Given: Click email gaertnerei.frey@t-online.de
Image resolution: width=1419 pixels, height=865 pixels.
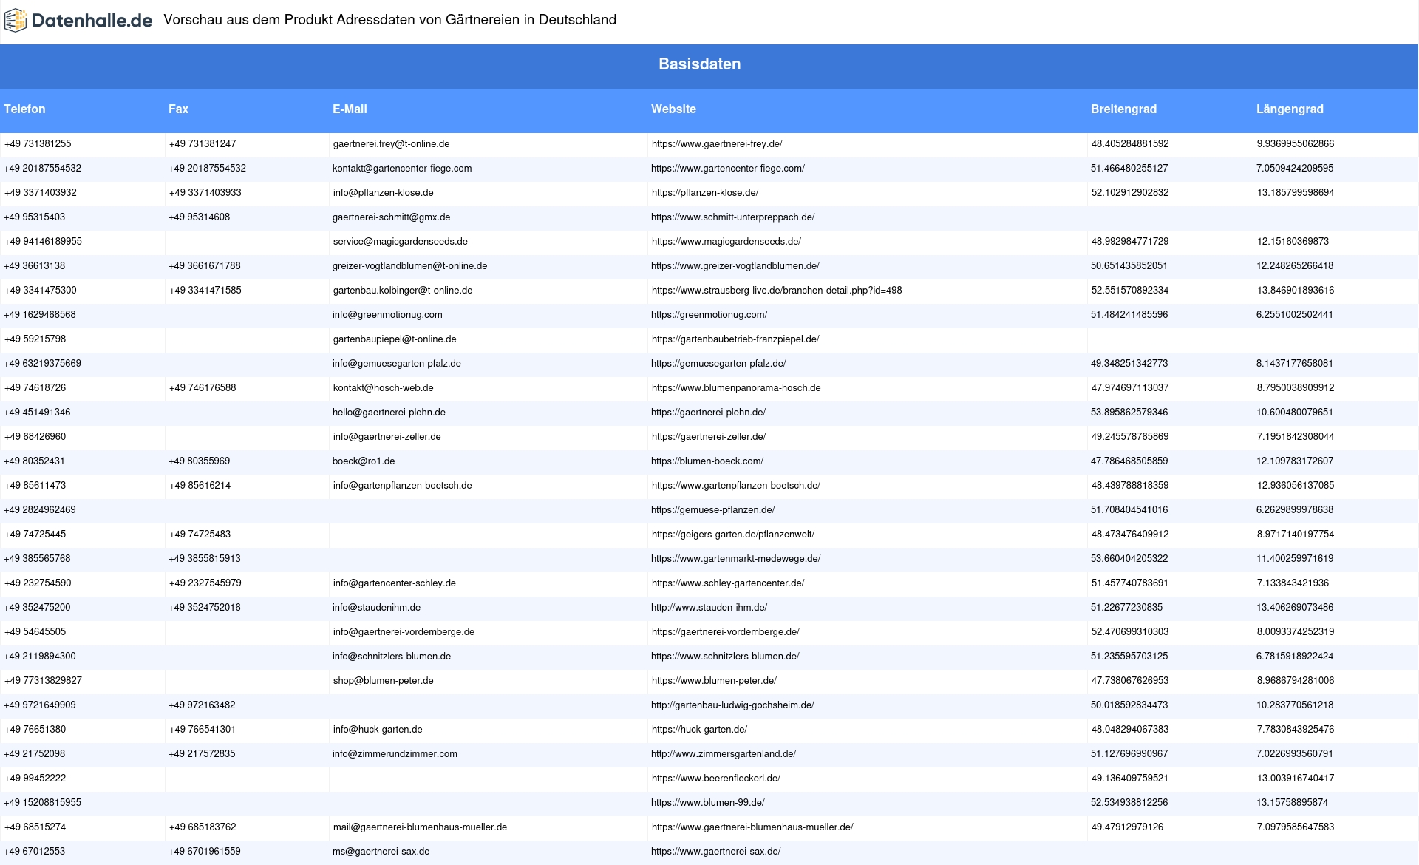Looking at the screenshot, I should (391, 144).
